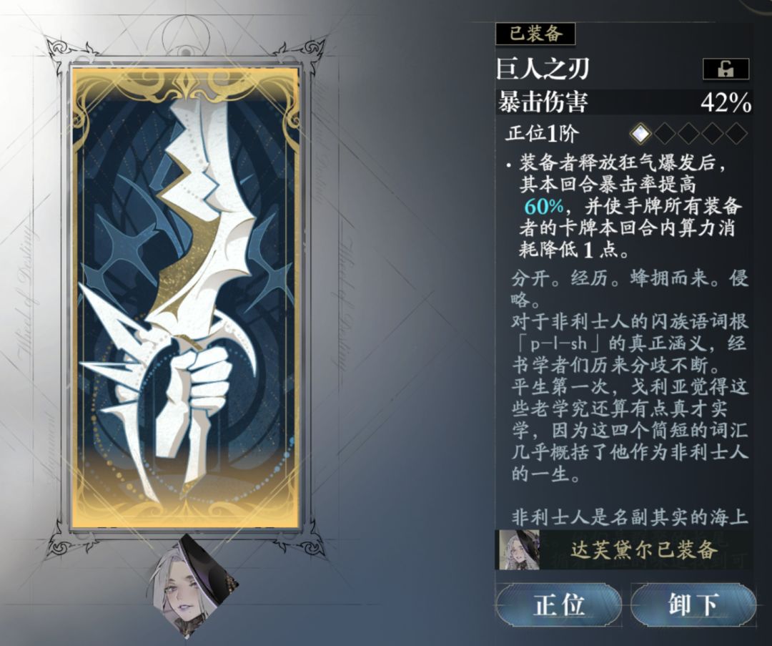Click the 正位 upgrade button
This screenshot has width=772, height=646.
(x=559, y=604)
